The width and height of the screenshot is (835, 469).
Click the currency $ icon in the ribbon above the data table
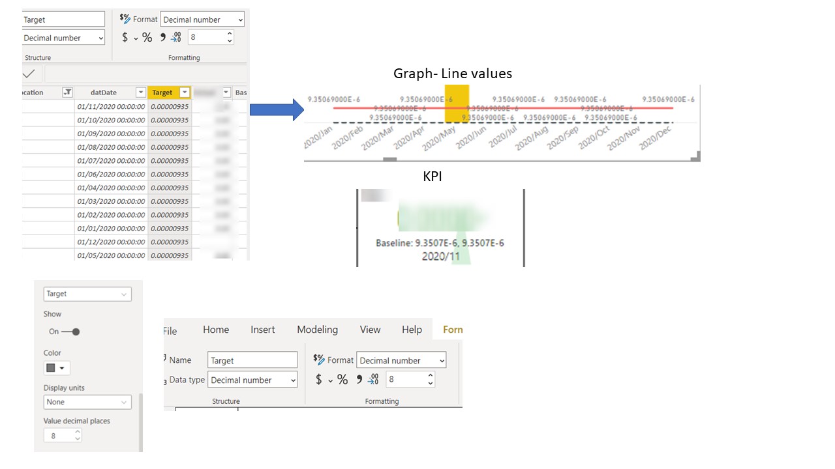[125, 38]
